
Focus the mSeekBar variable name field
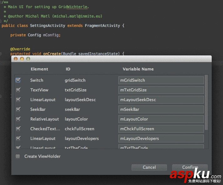pos(161,110)
